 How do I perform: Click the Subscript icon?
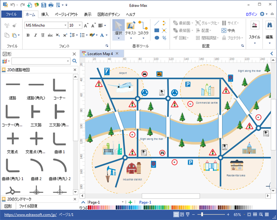(x=58, y=35)
